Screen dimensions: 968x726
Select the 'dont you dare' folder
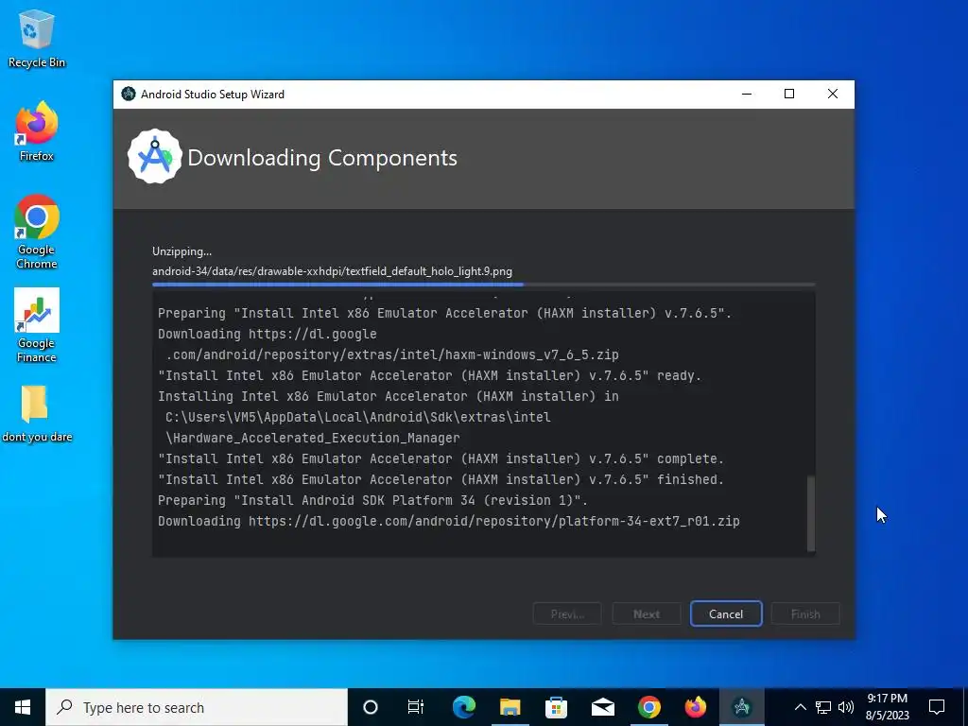click(37, 414)
